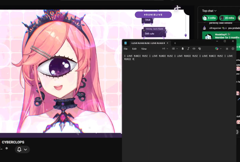Click the notification bell on the CYBERCLOPS channel

point(19,150)
